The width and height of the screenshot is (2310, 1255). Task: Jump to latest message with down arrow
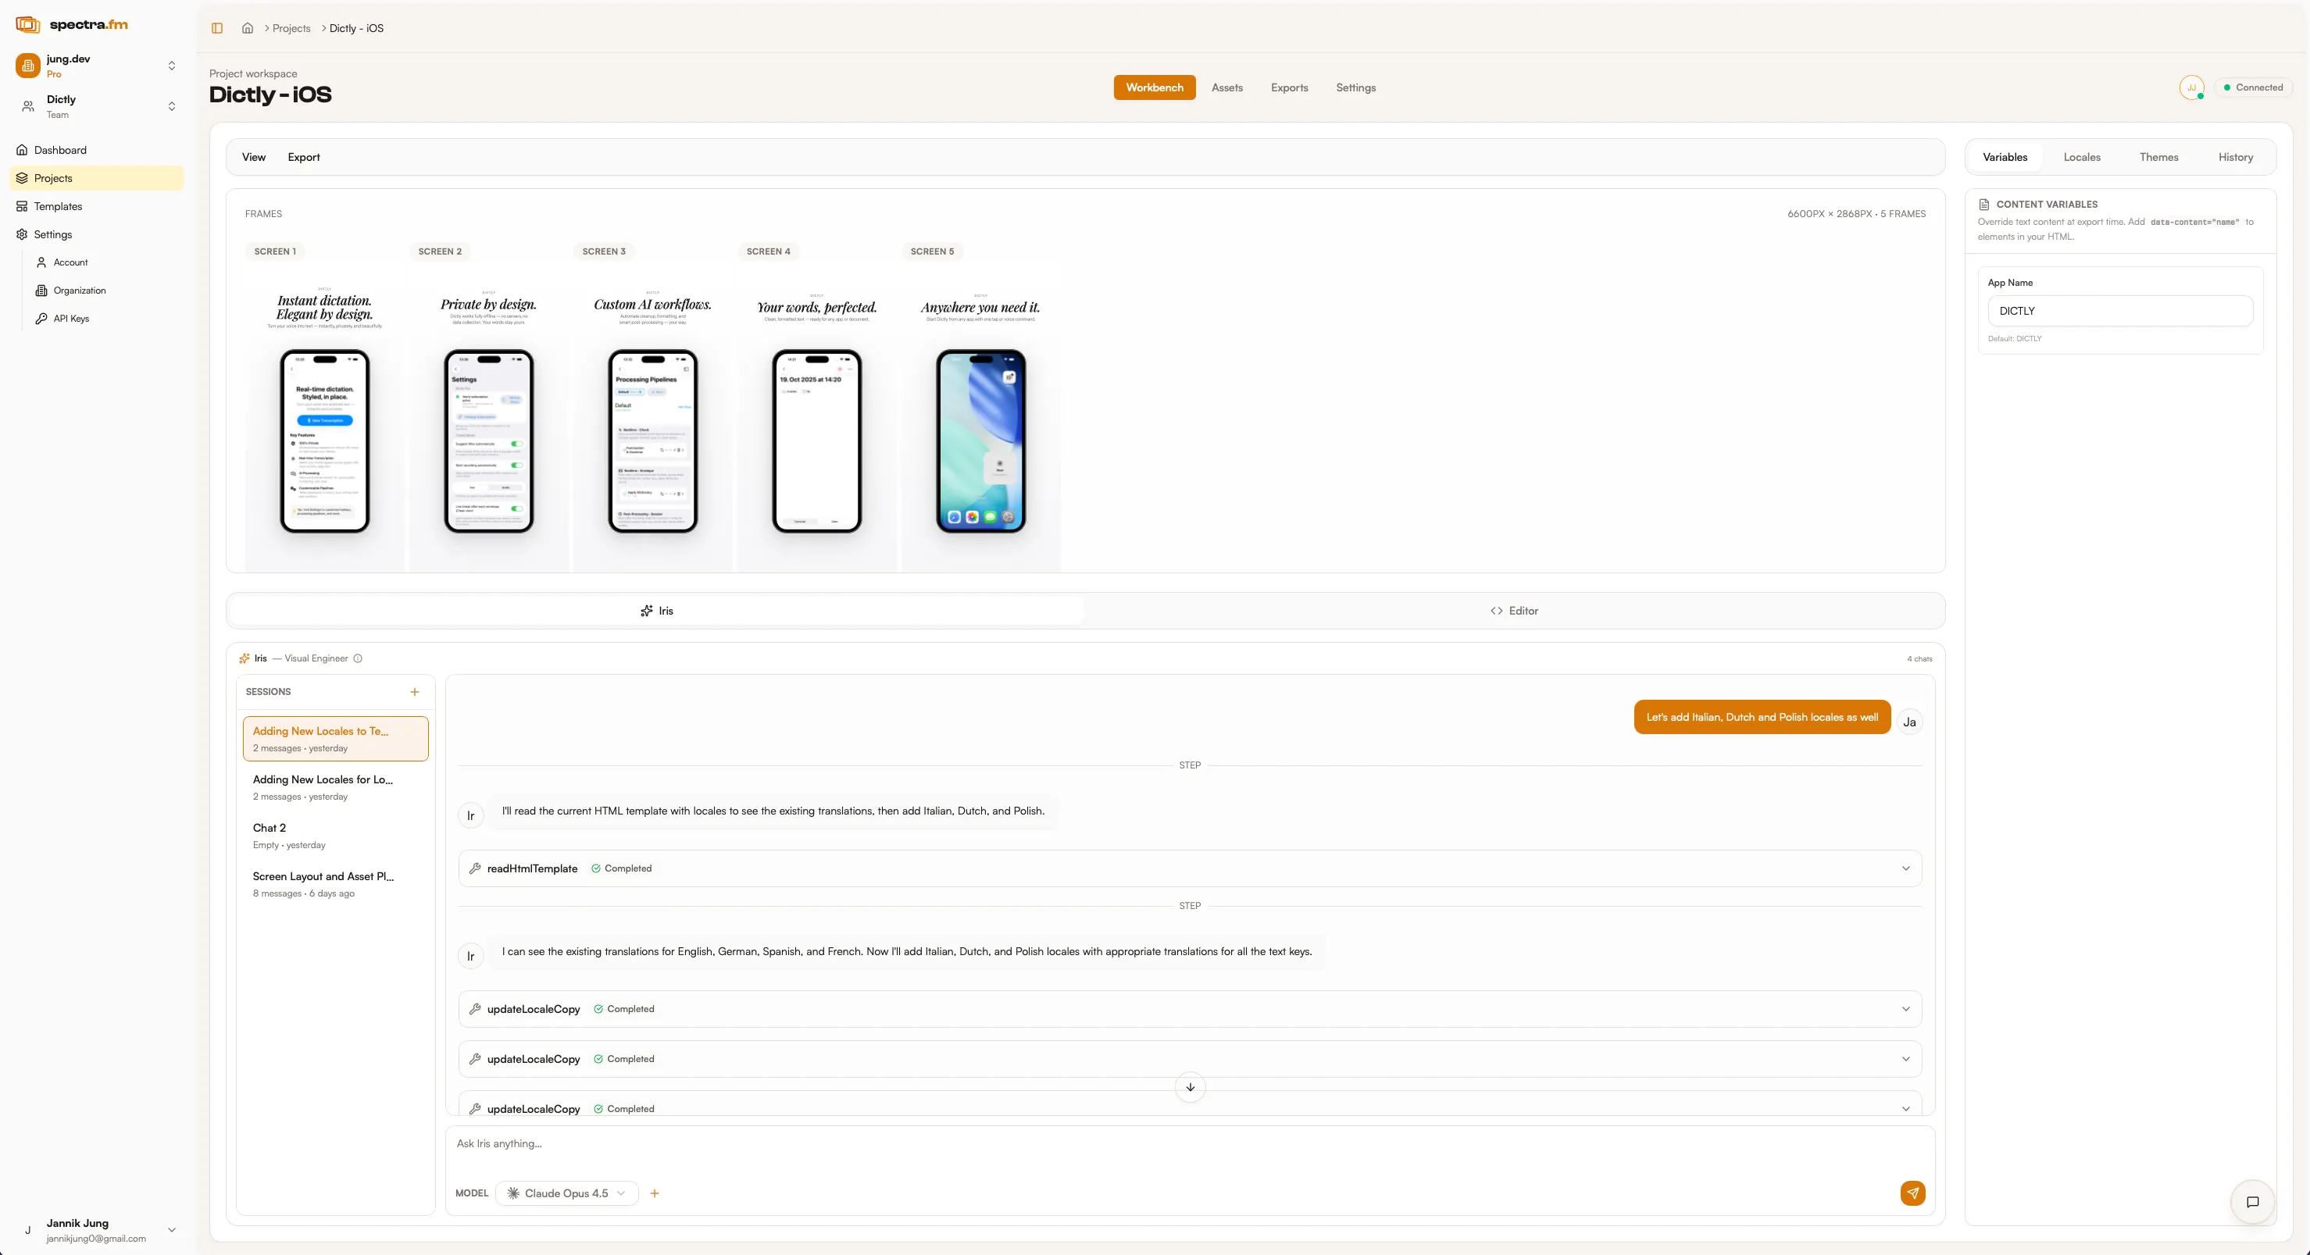1190,1087
